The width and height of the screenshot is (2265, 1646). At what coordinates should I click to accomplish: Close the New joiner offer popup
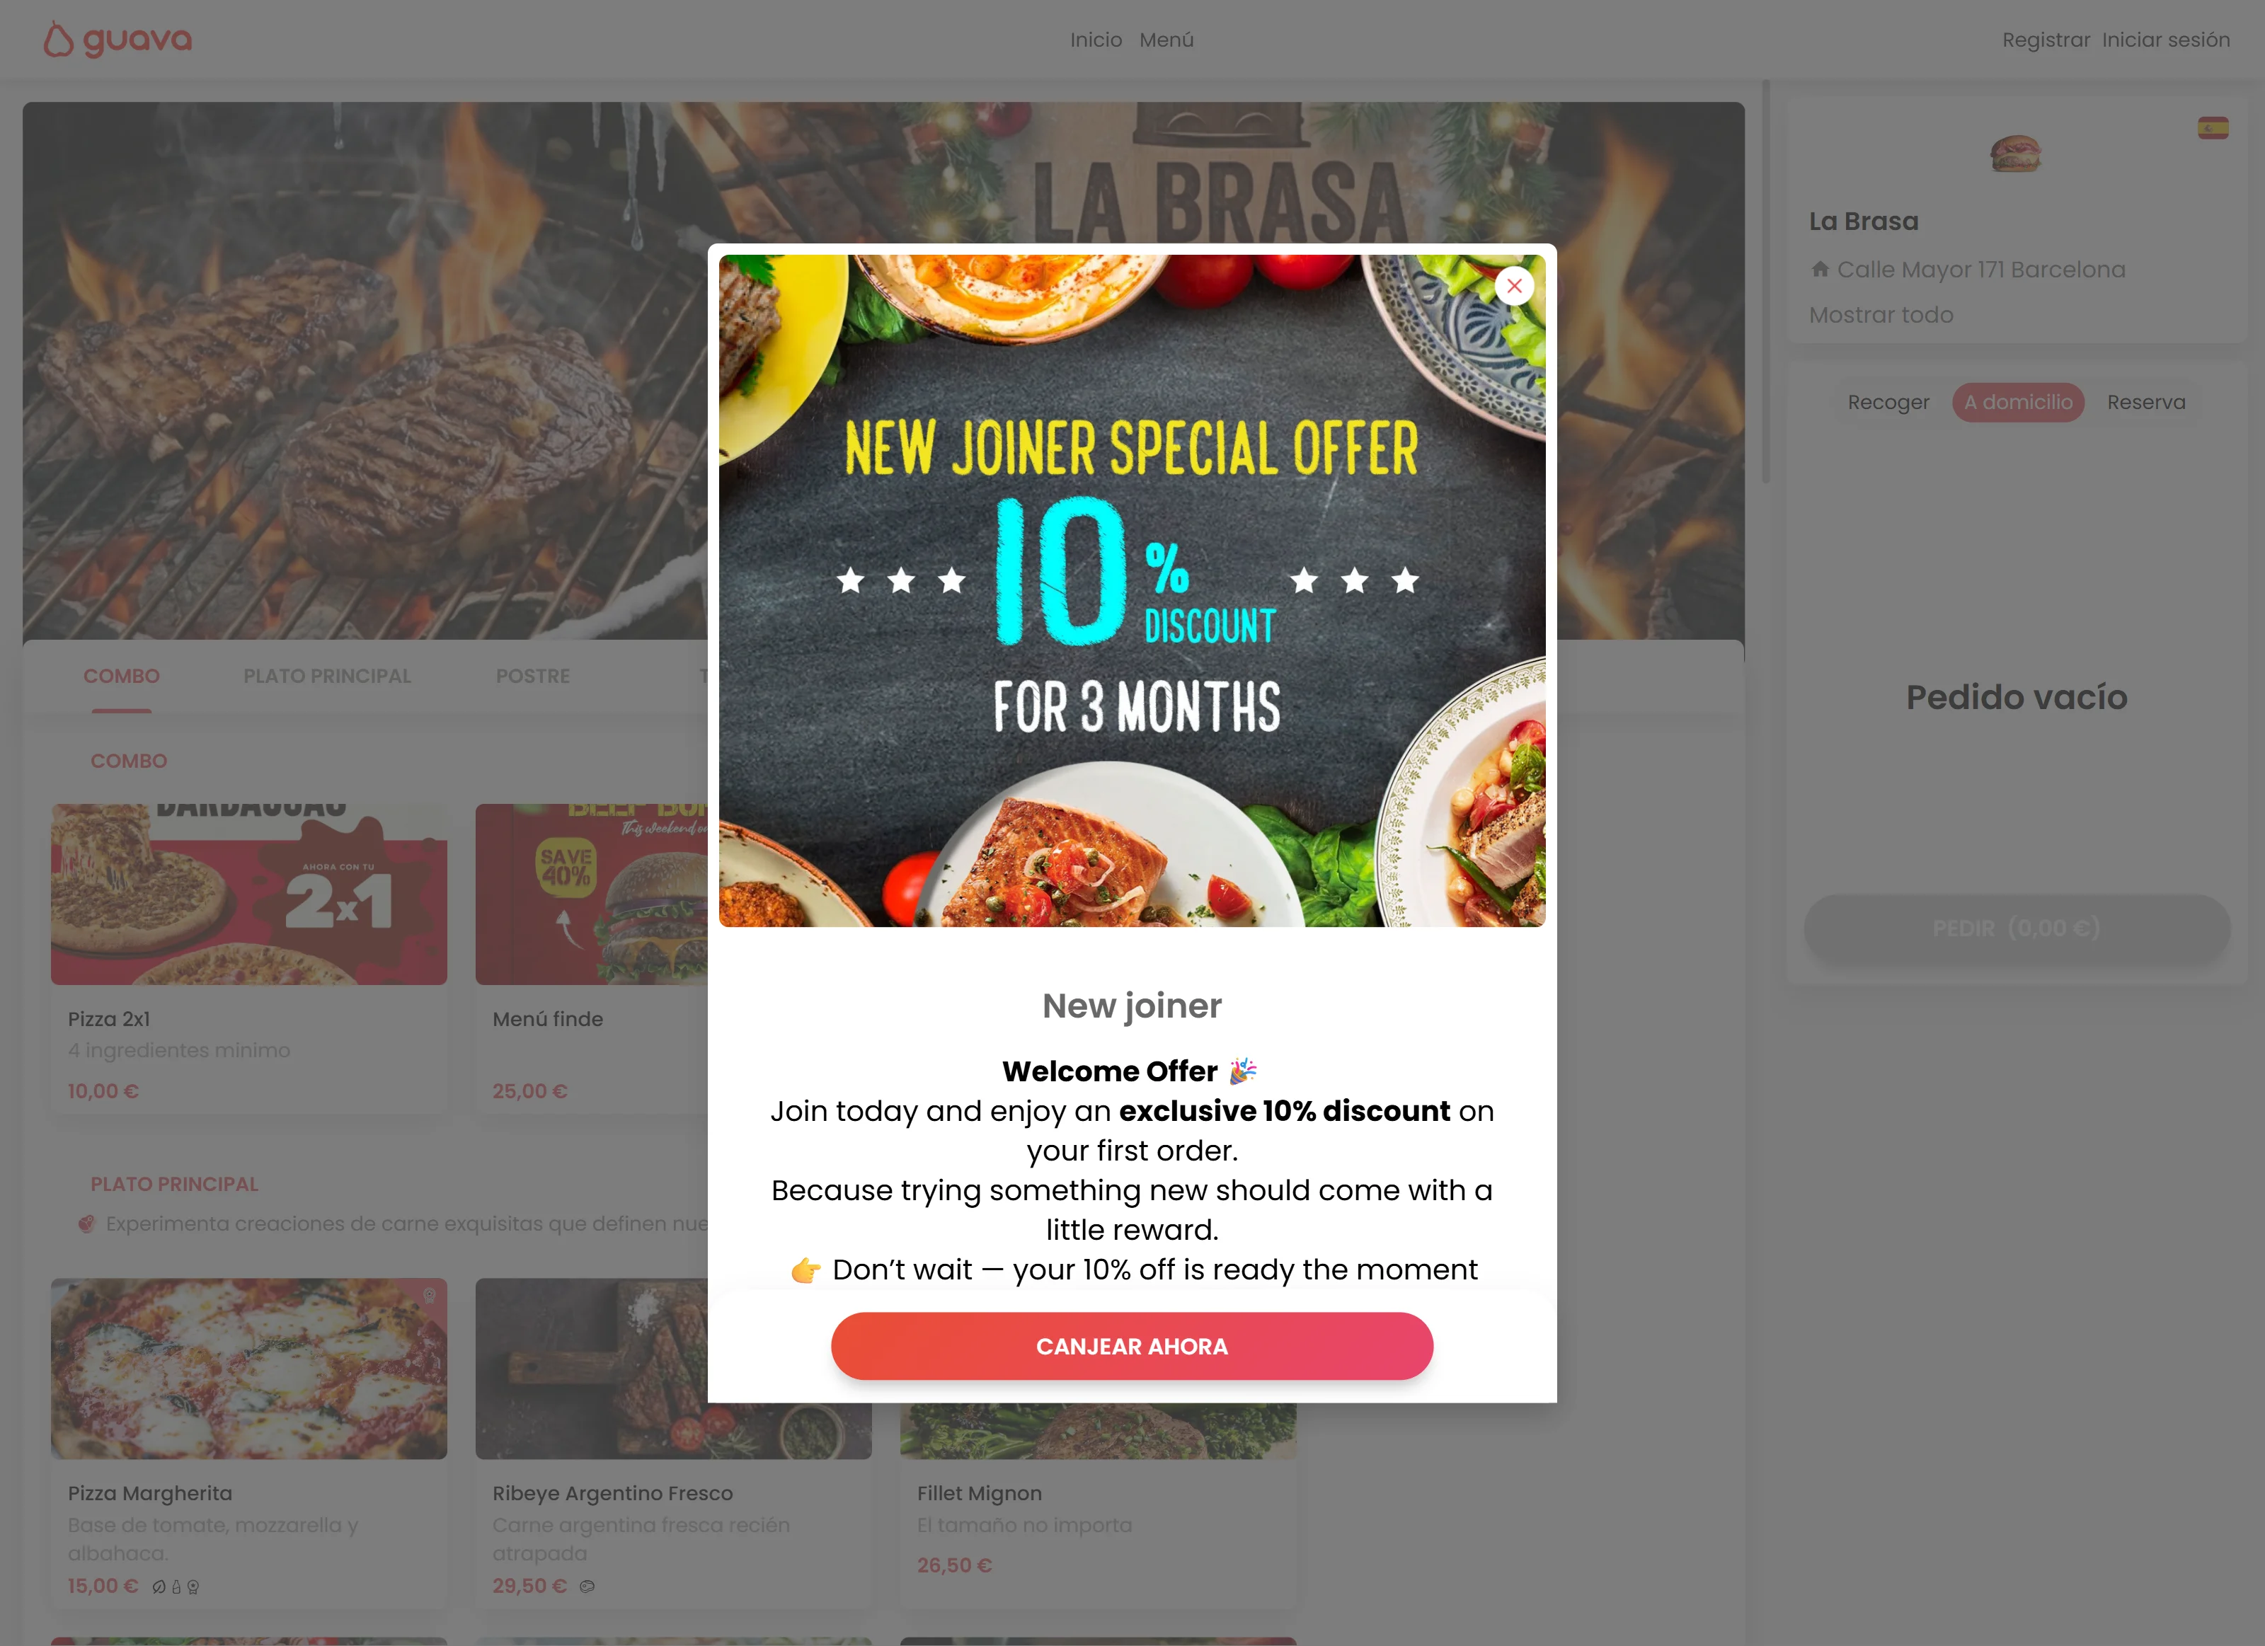(x=1514, y=287)
